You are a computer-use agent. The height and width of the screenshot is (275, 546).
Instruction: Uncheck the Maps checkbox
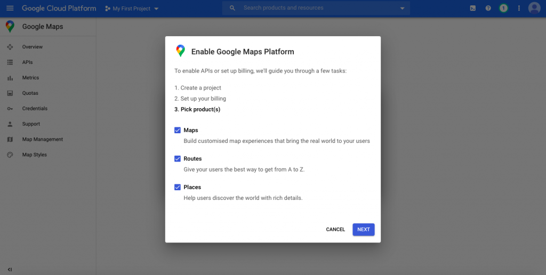pyautogui.click(x=178, y=130)
